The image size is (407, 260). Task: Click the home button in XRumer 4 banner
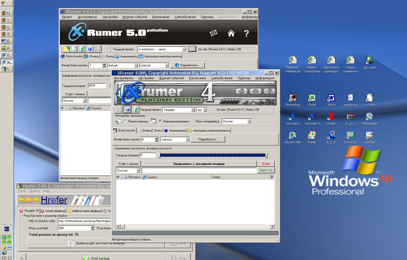click(241, 91)
